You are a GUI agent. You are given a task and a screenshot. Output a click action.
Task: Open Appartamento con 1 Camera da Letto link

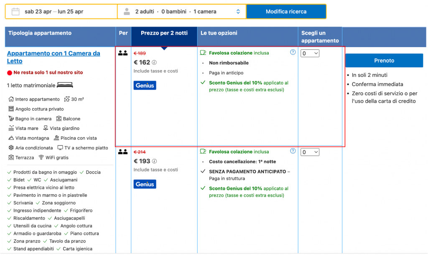(x=53, y=57)
